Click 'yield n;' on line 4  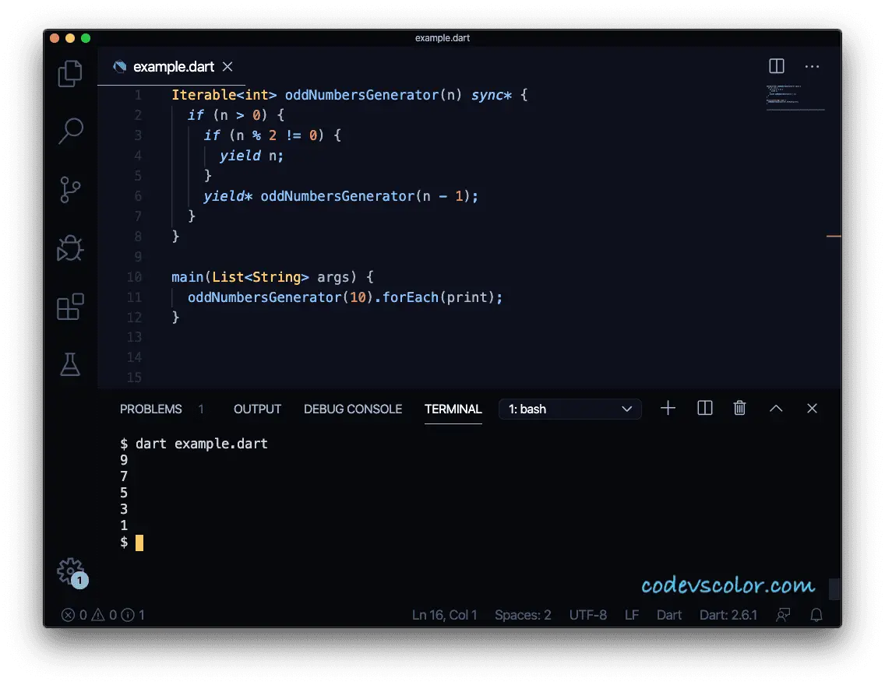[x=252, y=156]
